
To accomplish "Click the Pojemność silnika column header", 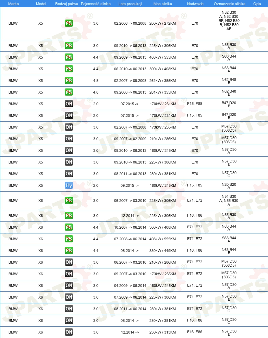I will (x=96, y=4).
